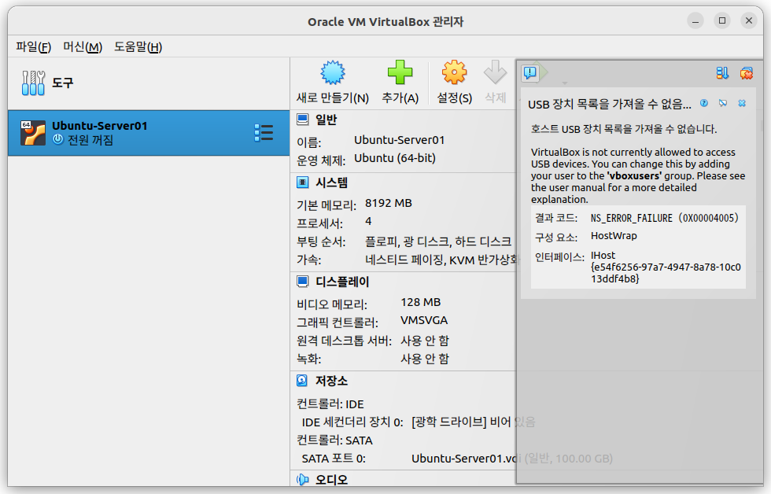Open the 머신(M) menu
This screenshot has height=494, width=771.
tap(83, 46)
